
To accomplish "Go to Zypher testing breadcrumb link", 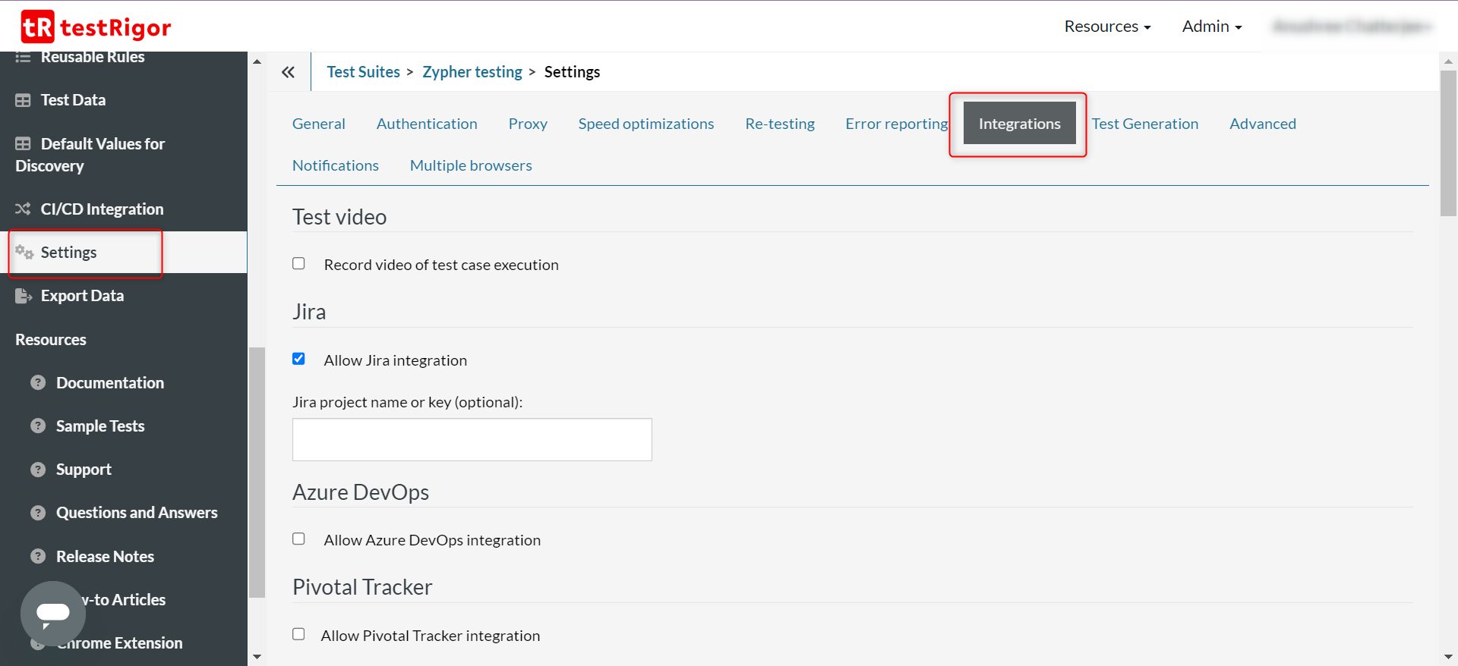I will 472,72.
